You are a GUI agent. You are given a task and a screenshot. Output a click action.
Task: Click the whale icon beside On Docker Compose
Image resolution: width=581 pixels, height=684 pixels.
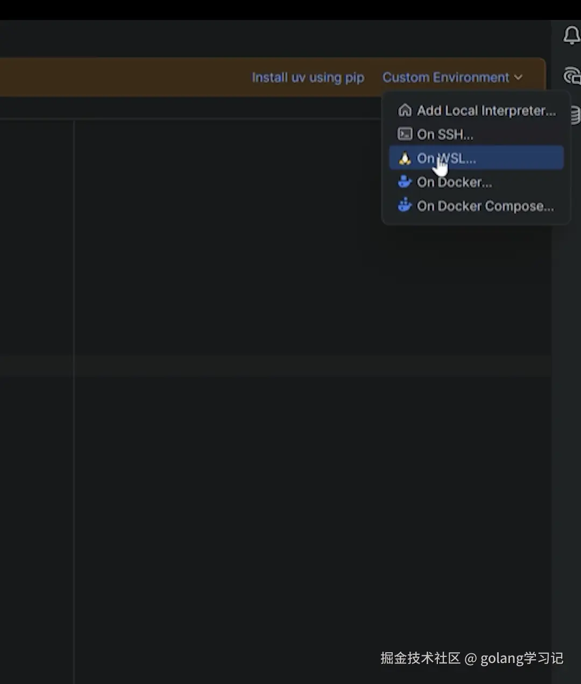pos(405,206)
